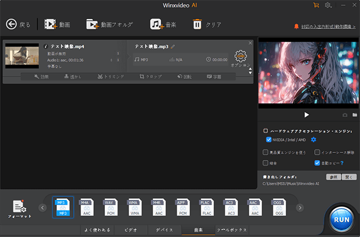The image size is (360, 237).
Task: Select AIFF PCM output format
Action: tap(183, 207)
